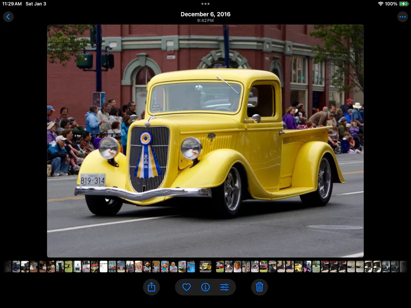Favorite this photo with the heart
411x308 pixels.
tap(186, 287)
